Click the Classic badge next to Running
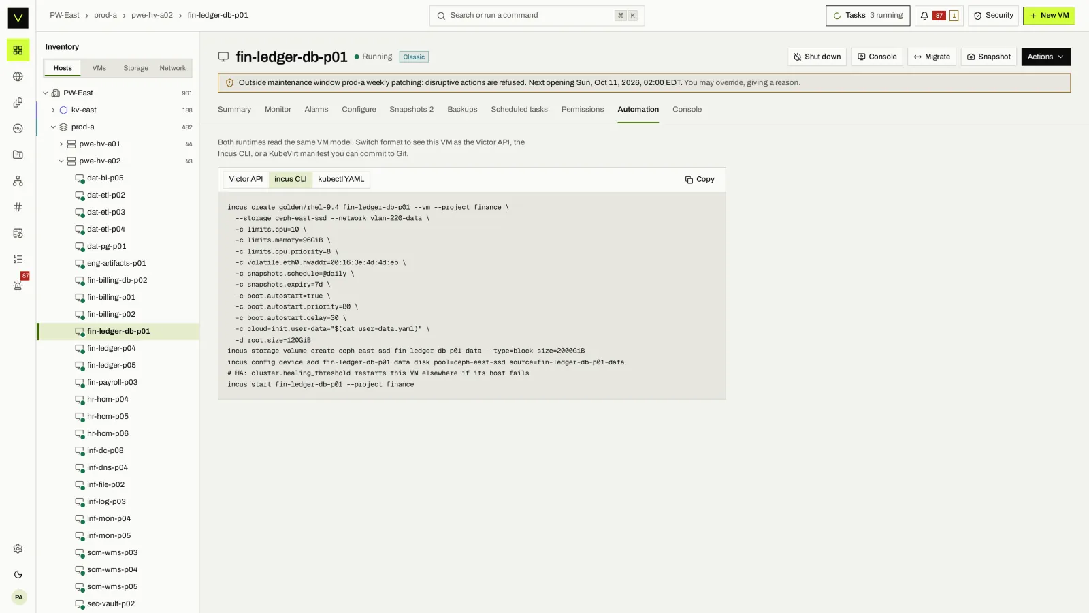 pyautogui.click(x=414, y=57)
